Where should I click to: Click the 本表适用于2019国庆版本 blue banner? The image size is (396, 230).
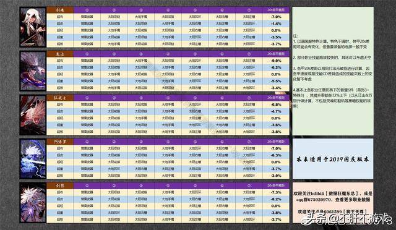point(333,159)
